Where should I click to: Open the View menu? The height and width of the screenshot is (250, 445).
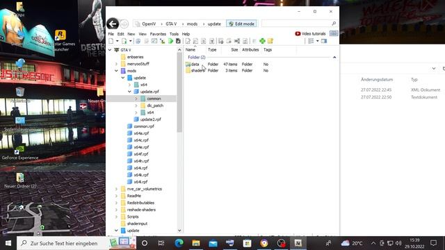point(143,34)
